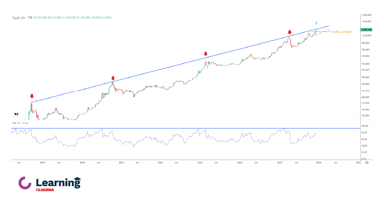Viewport: 384px width, 205px height.
Task: Click the TradingView logo icon
Action: tap(16, 114)
